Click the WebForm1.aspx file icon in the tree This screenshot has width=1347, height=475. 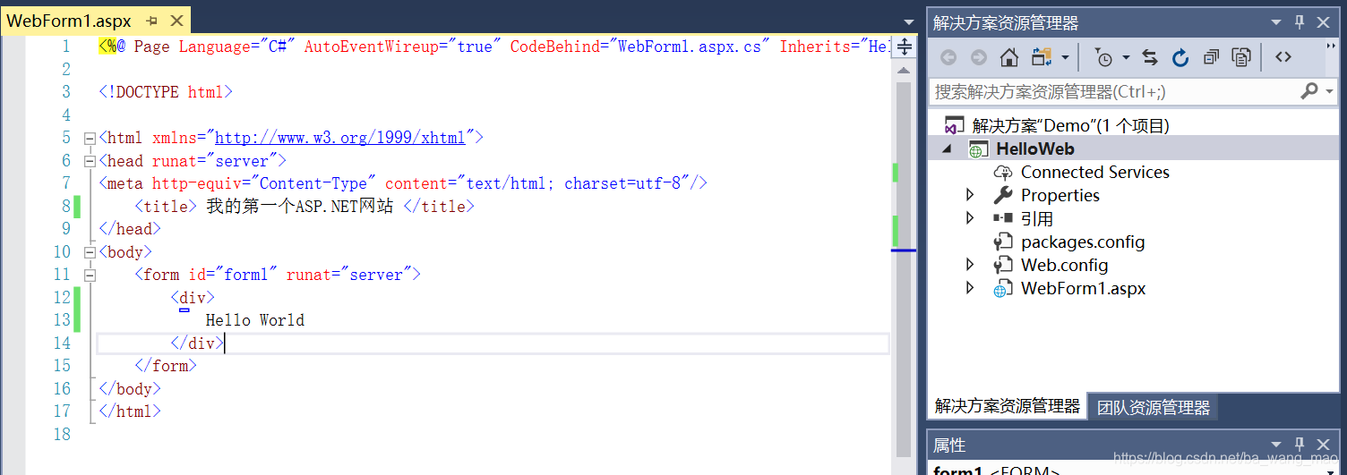click(x=1003, y=288)
